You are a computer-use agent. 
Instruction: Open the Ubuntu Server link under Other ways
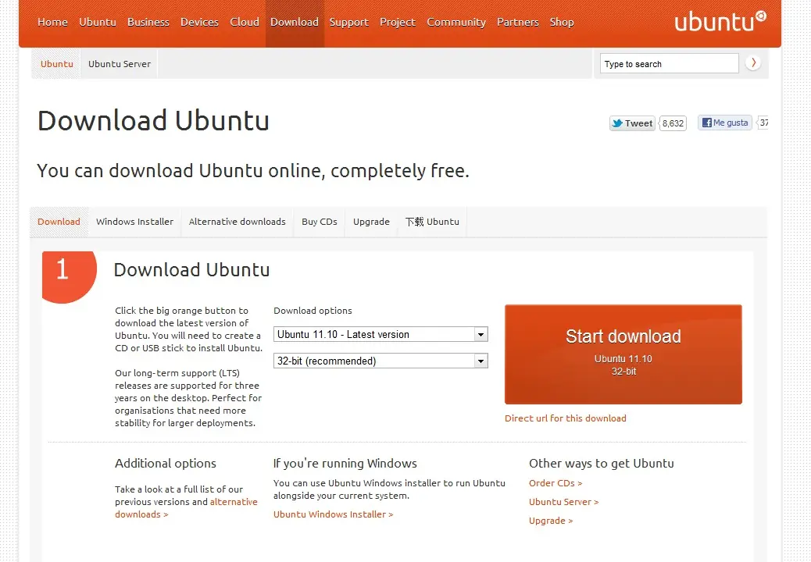(x=564, y=502)
